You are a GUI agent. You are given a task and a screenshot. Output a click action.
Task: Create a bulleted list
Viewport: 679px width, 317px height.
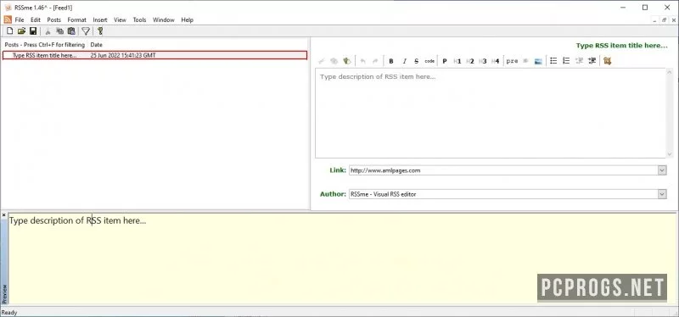(553, 61)
